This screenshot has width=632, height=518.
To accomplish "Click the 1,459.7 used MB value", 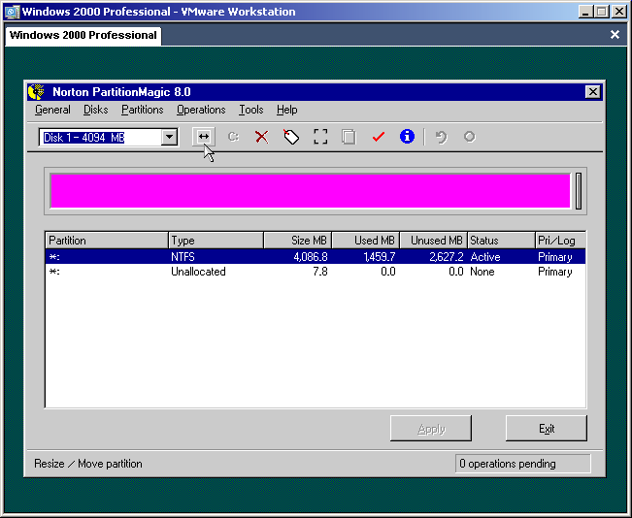I will [x=380, y=257].
